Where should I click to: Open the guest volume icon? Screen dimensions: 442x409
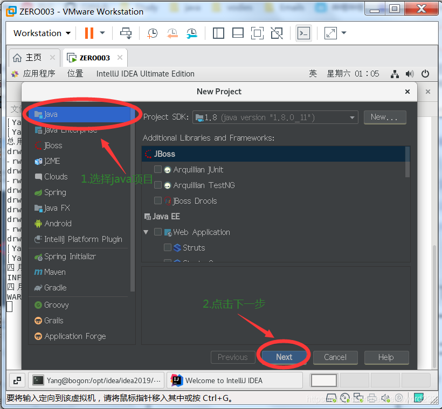pyautogui.click(x=410, y=74)
